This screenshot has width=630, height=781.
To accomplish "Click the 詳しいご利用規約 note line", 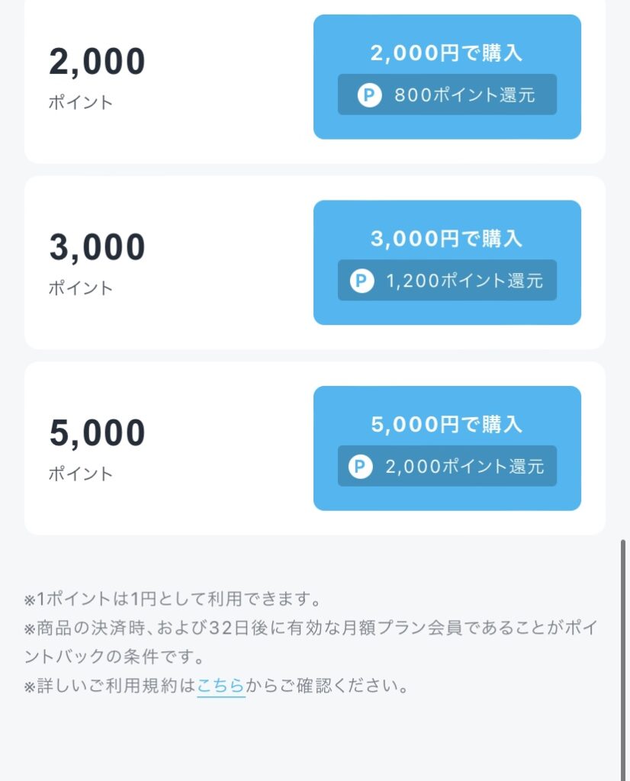I will pyautogui.click(x=217, y=686).
